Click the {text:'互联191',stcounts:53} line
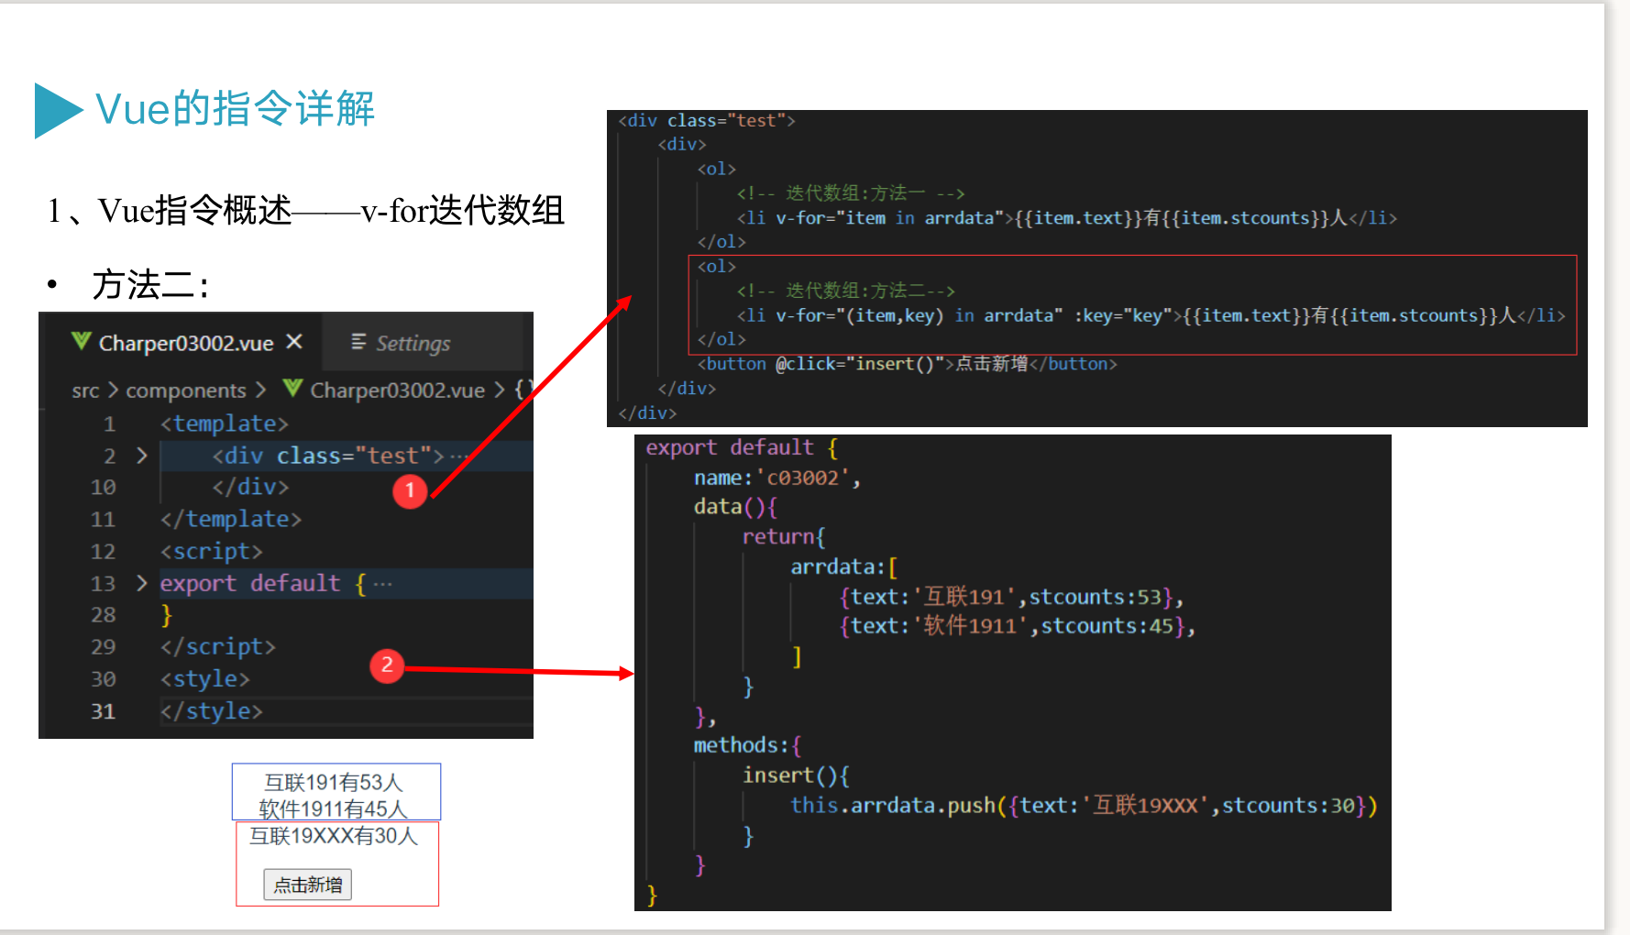The height and width of the screenshot is (935, 1630). point(1011,597)
